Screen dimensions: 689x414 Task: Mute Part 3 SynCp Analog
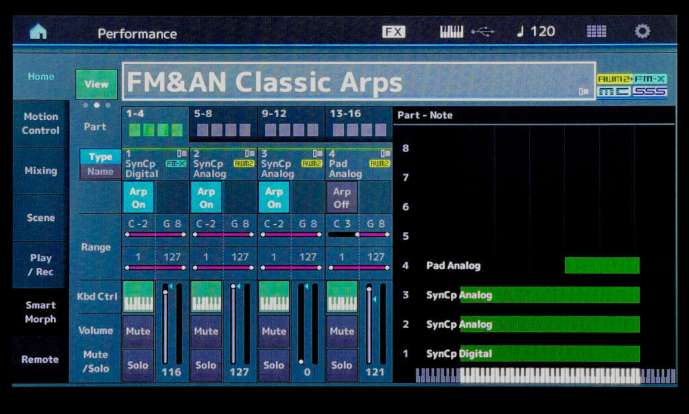(x=275, y=331)
